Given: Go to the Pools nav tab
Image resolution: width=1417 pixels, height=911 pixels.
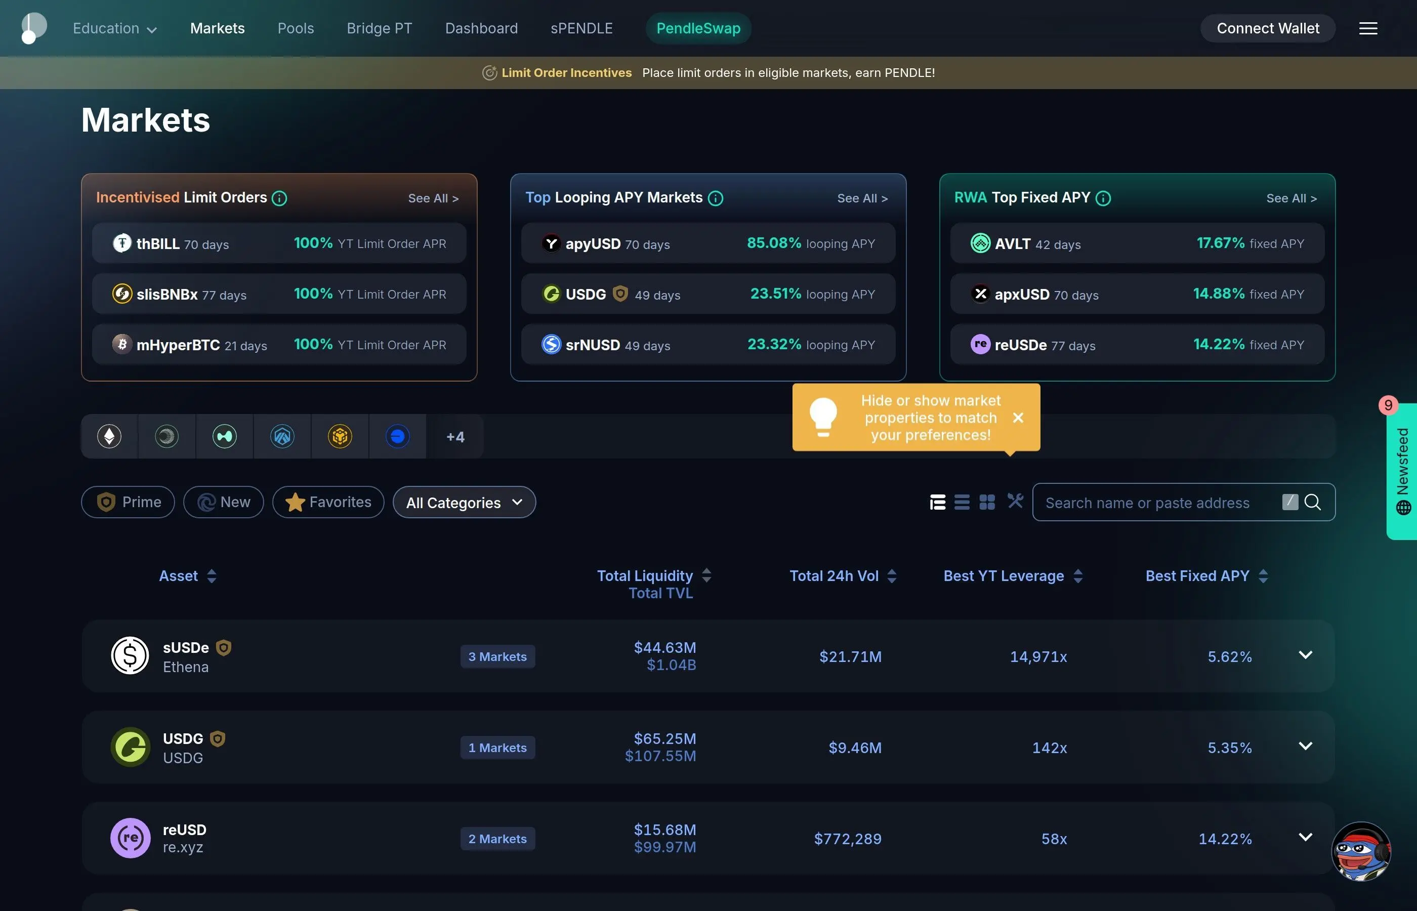Looking at the screenshot, I should point(296,28).
